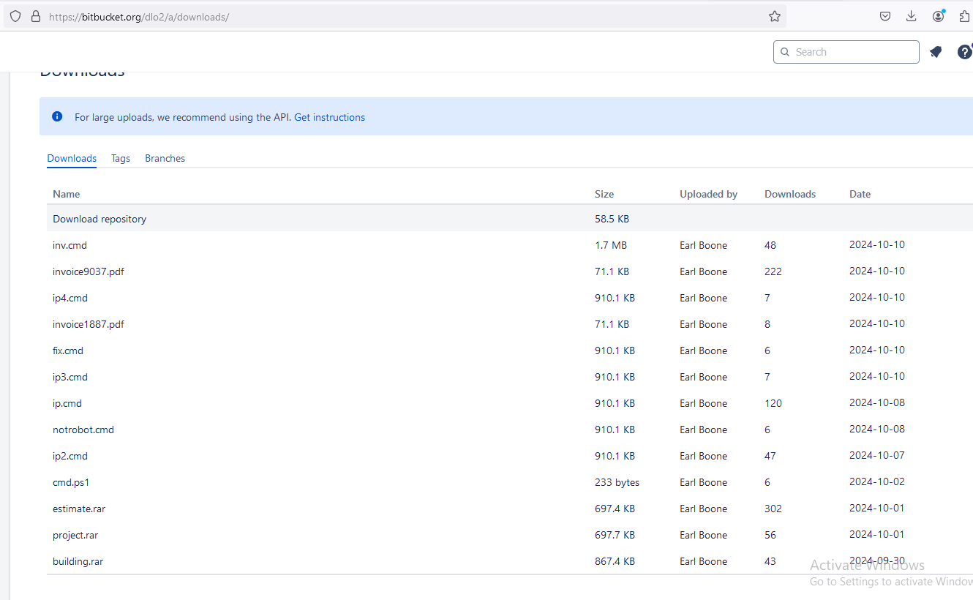Click the Download repository link
The height and width of the screenshot is (600, 973).
[x=99, y=219]
